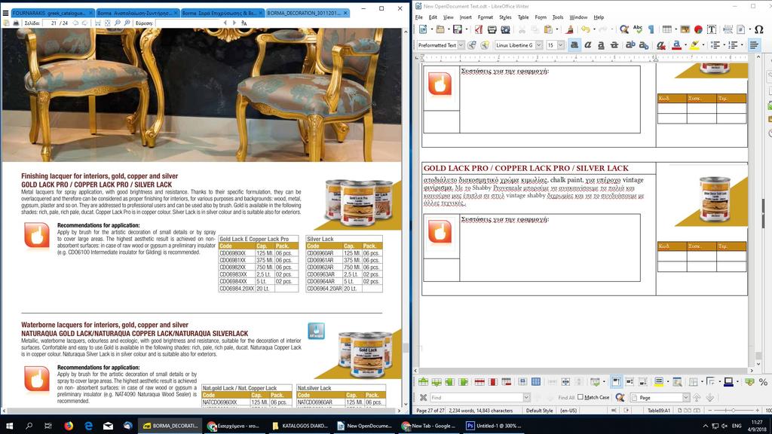Print PDF in catalogue viewer
Viewport: 772px width, 434px height.
coord(16,23)
